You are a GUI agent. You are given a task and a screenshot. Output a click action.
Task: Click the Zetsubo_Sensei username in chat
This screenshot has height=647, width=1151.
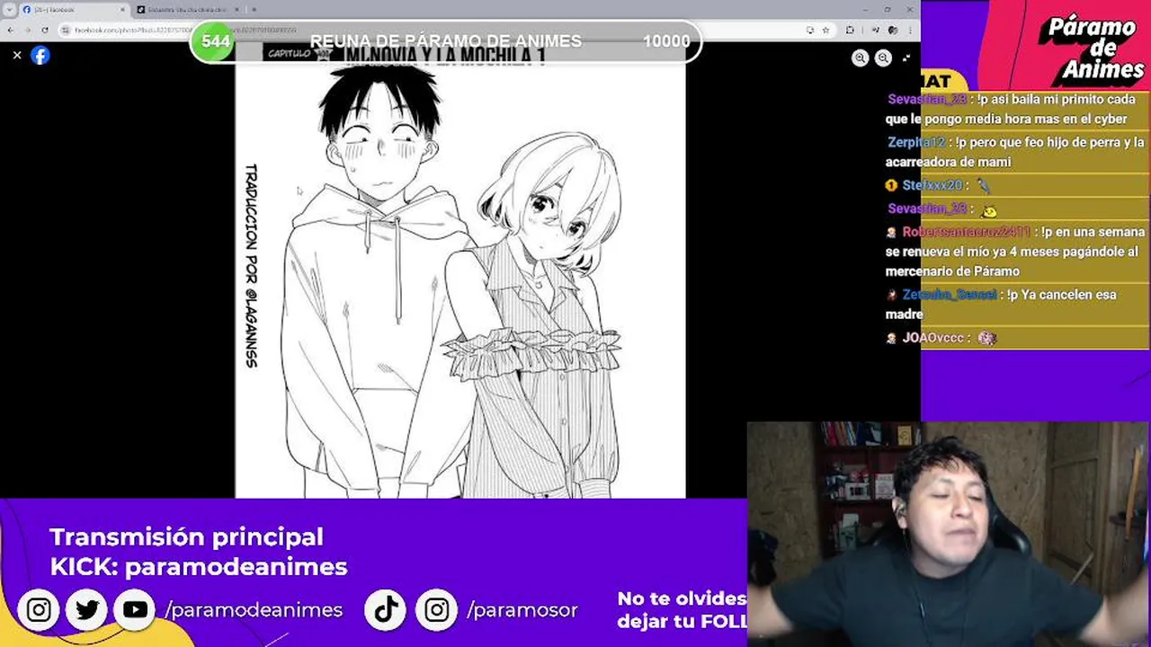[x=950, y=295]
